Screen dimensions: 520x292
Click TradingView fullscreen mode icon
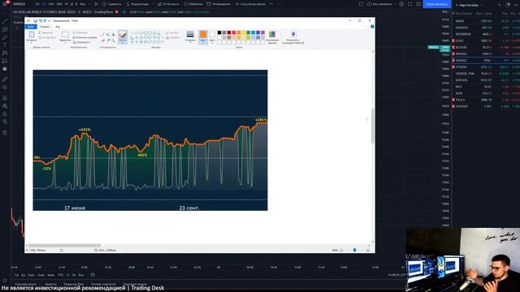coord(409,4)
